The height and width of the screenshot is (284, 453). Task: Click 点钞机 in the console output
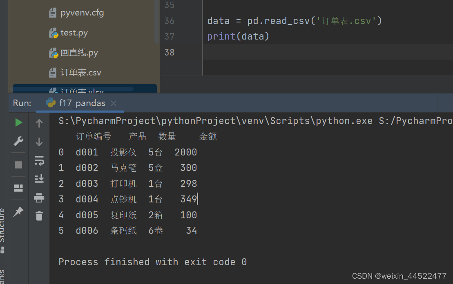(x=123, y=199)
